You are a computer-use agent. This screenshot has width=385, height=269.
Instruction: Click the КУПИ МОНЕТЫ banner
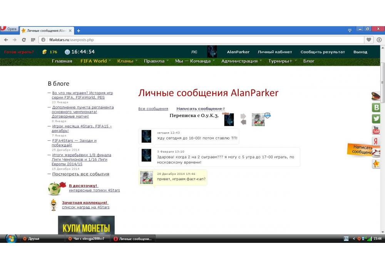86,227
